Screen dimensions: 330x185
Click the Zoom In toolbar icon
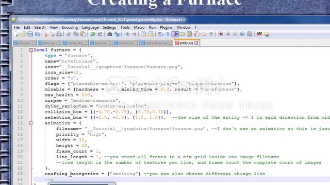[x=126, y=34]
